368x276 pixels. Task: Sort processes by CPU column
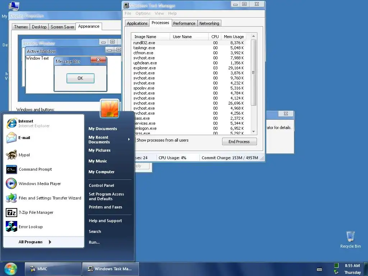point(215,37)
